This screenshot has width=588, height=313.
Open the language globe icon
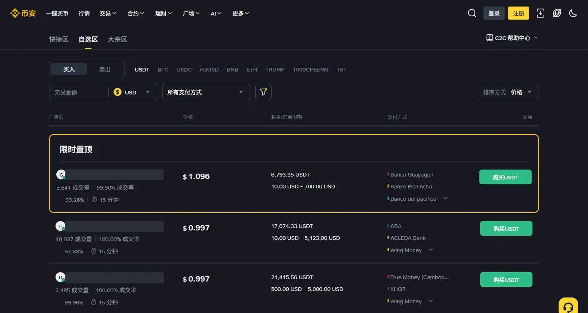pyautogui.click(x=557, y=13)
